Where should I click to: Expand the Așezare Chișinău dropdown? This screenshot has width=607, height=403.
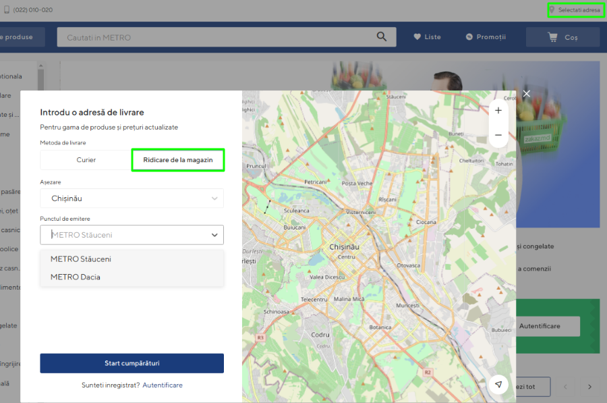click(x=214, y=198)
